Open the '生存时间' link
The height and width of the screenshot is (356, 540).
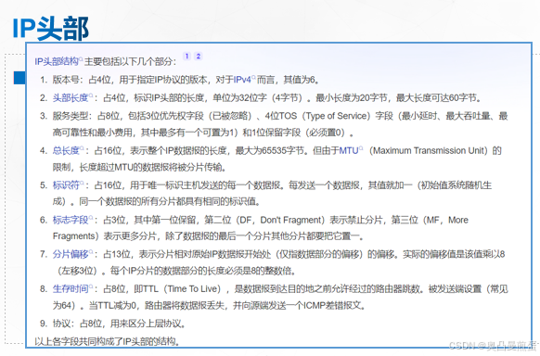click(x=71, y=289)
